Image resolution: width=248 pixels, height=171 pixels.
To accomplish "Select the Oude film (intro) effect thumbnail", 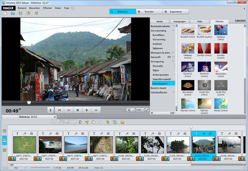I will pyautogui.click(x=204, y=85).
